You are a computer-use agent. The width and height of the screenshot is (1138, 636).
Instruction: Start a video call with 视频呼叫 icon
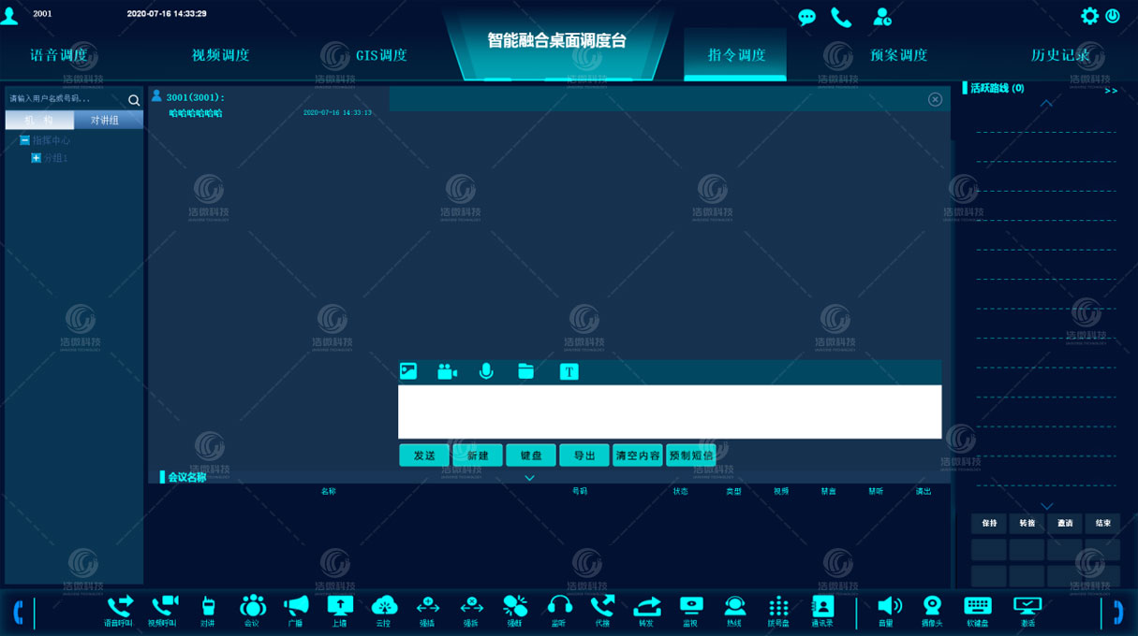click(163, 607)
